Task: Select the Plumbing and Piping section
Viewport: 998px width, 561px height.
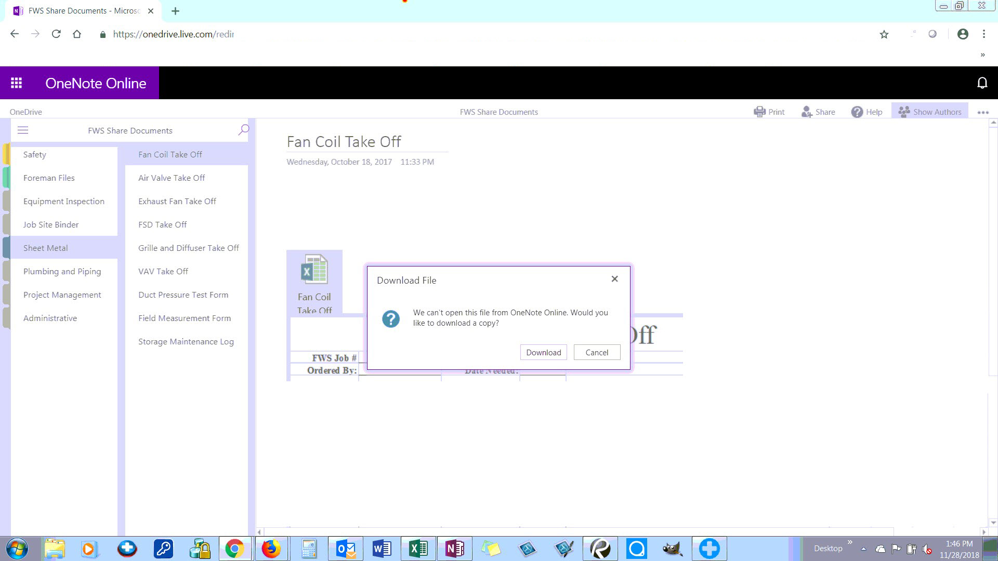Action: pos(62,271)
